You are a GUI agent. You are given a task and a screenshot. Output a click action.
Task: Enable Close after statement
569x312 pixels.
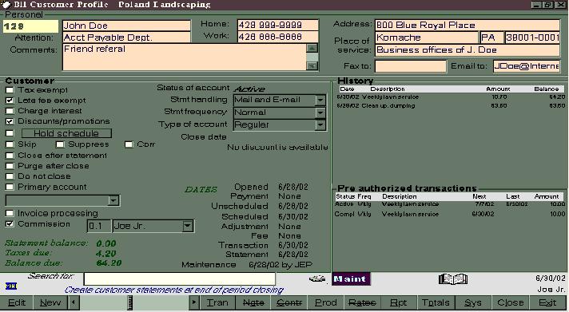(x=10, y=156)
